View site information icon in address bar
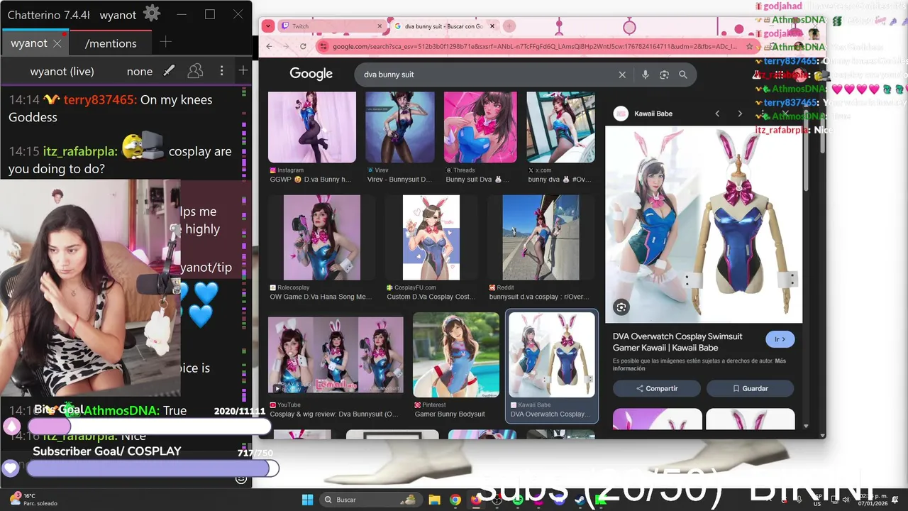908x511 pixels. [x=323, y=46]
